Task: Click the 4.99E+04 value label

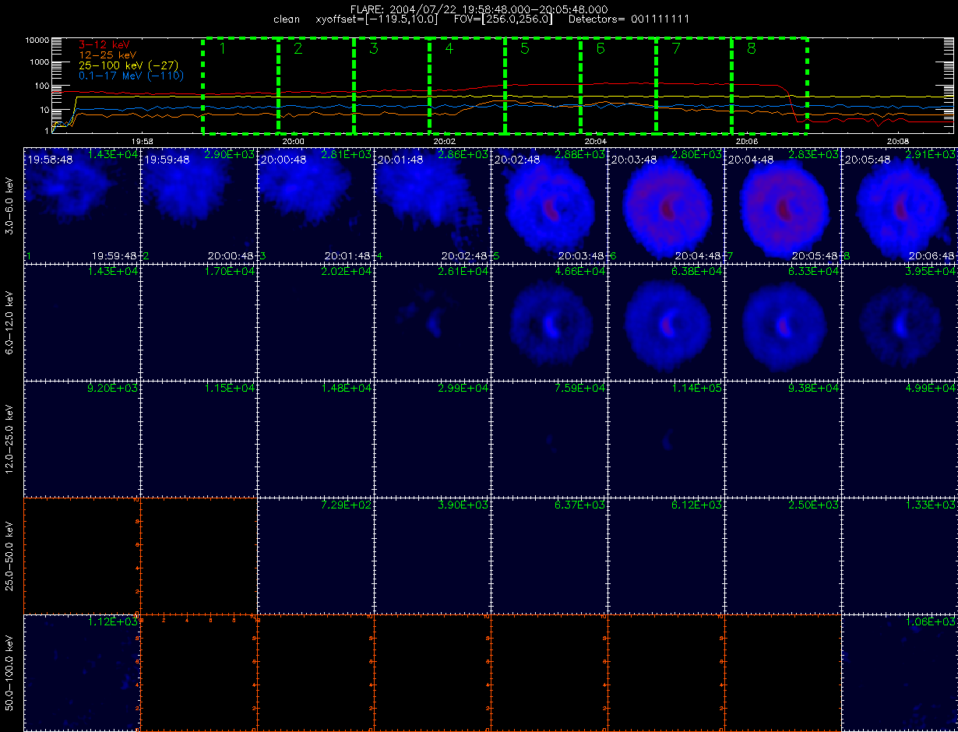Action: pyautogui.click(x=931, y=388)
